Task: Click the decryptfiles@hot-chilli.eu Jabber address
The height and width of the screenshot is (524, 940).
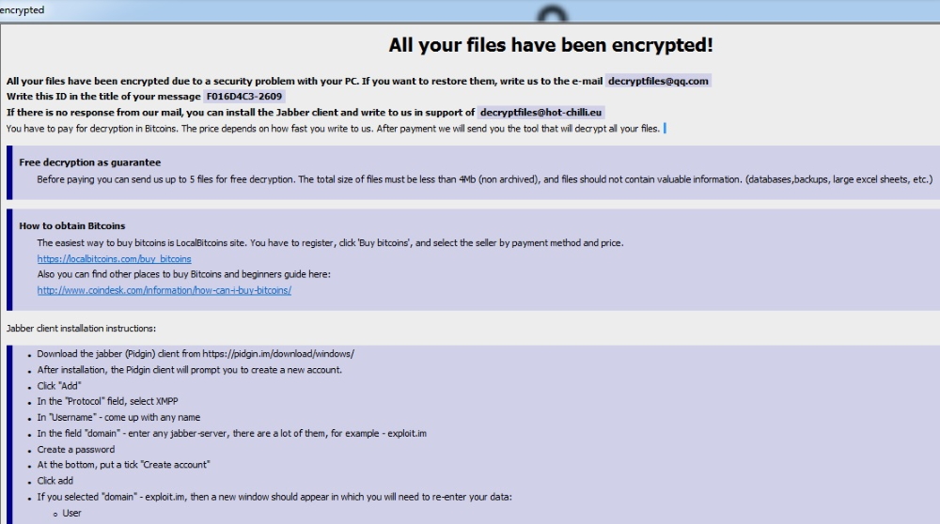Action: 540,112
